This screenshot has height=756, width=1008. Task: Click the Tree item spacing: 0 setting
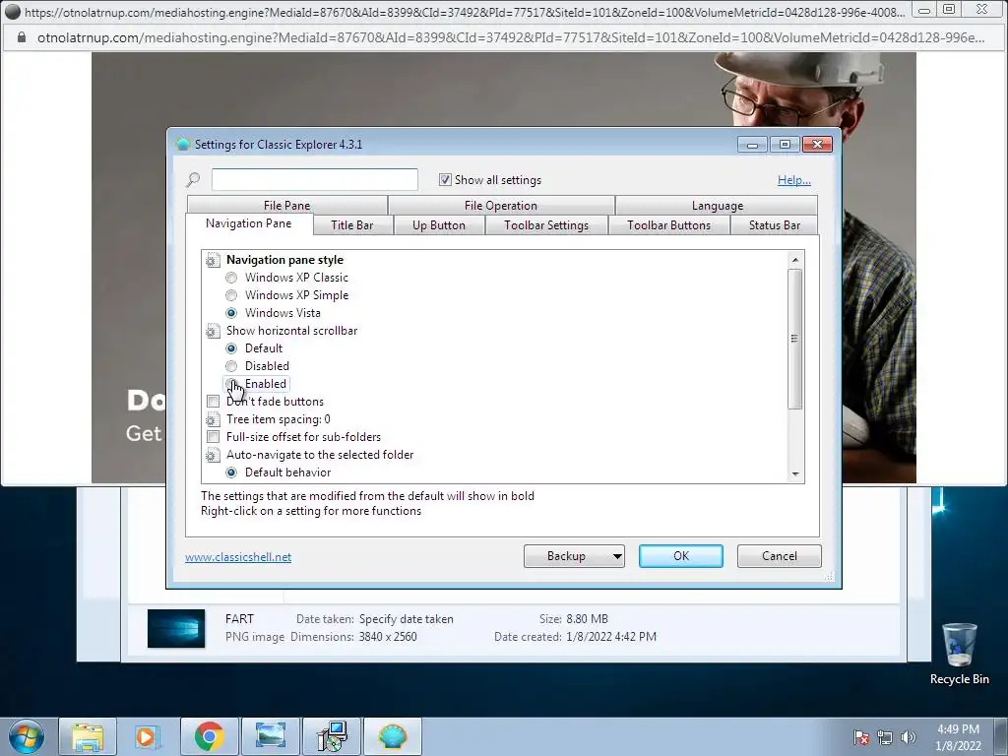(x=279, y=419)
